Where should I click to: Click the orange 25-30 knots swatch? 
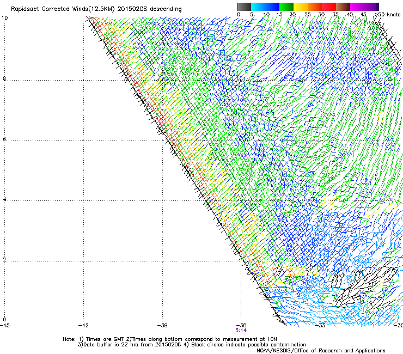click(315, 7)
